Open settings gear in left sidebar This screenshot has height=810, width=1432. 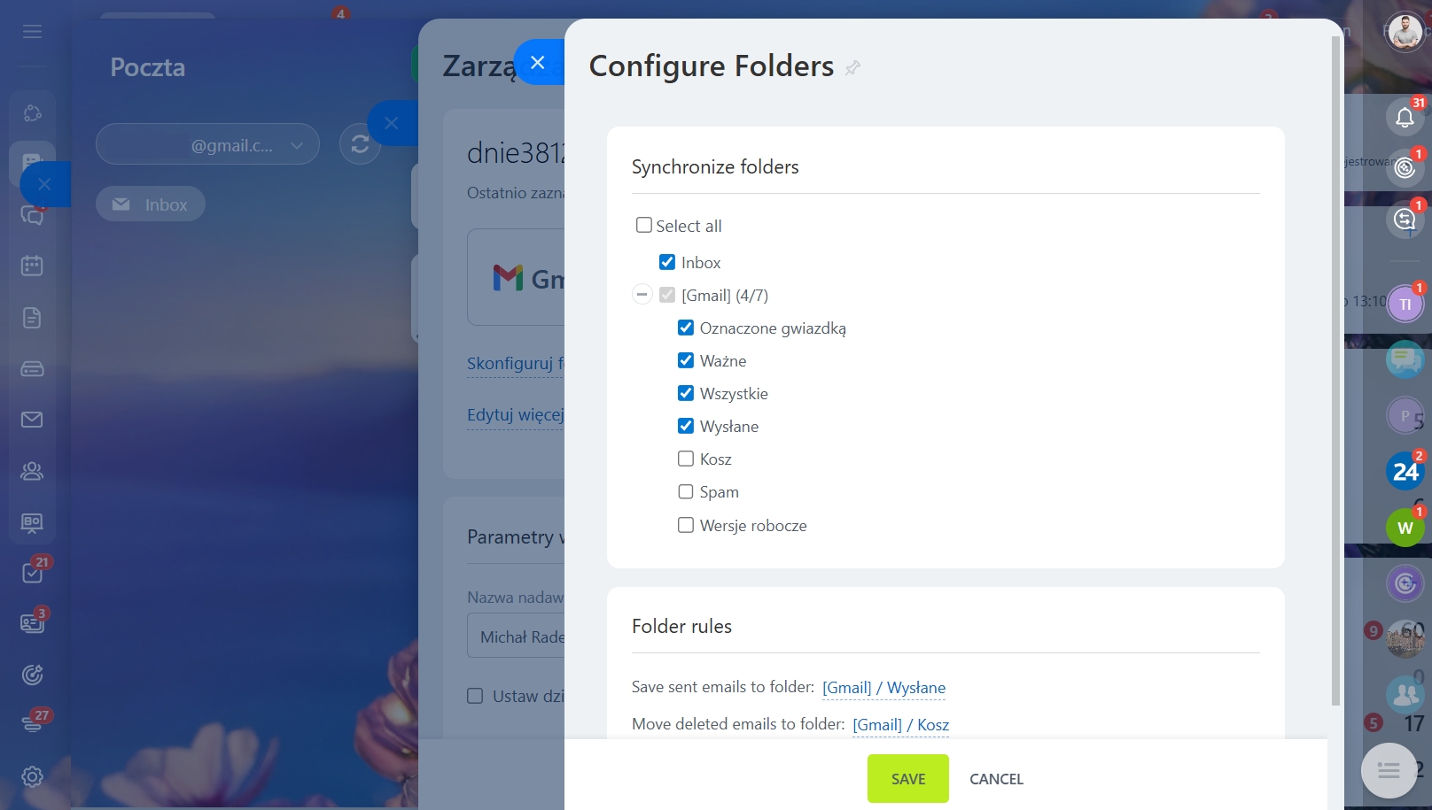(x=32, y=776)
